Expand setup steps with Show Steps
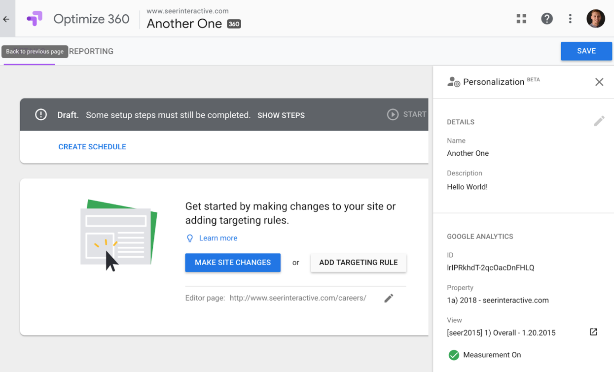 pos(281,115)
